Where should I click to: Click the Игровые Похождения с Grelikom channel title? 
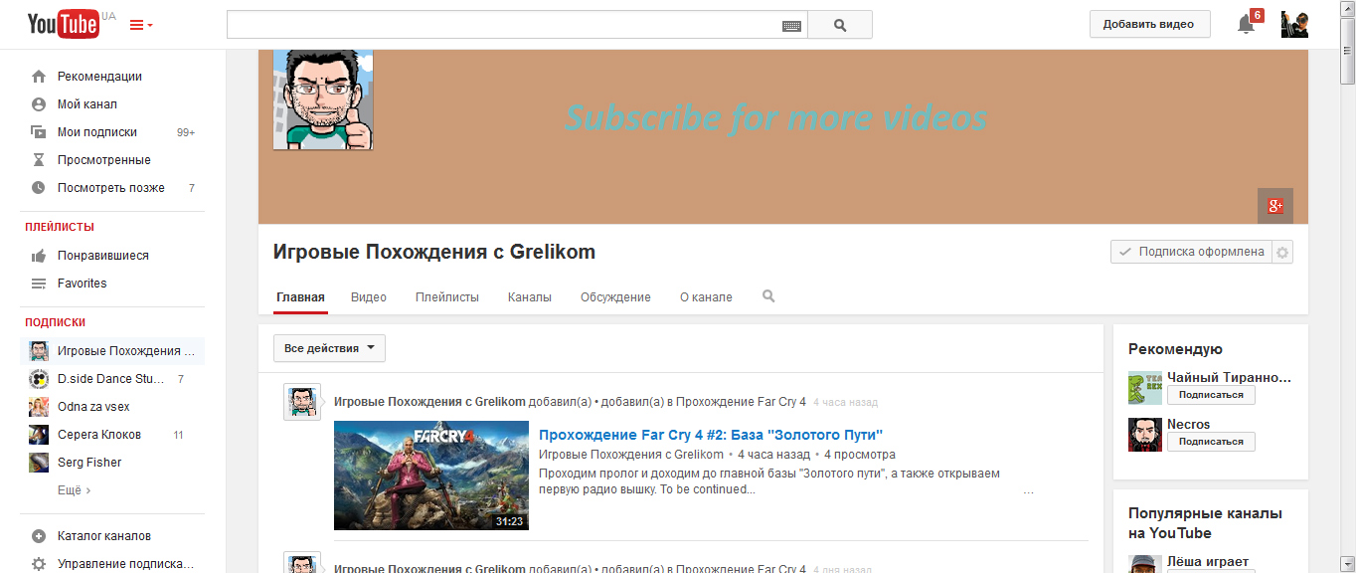434,252
